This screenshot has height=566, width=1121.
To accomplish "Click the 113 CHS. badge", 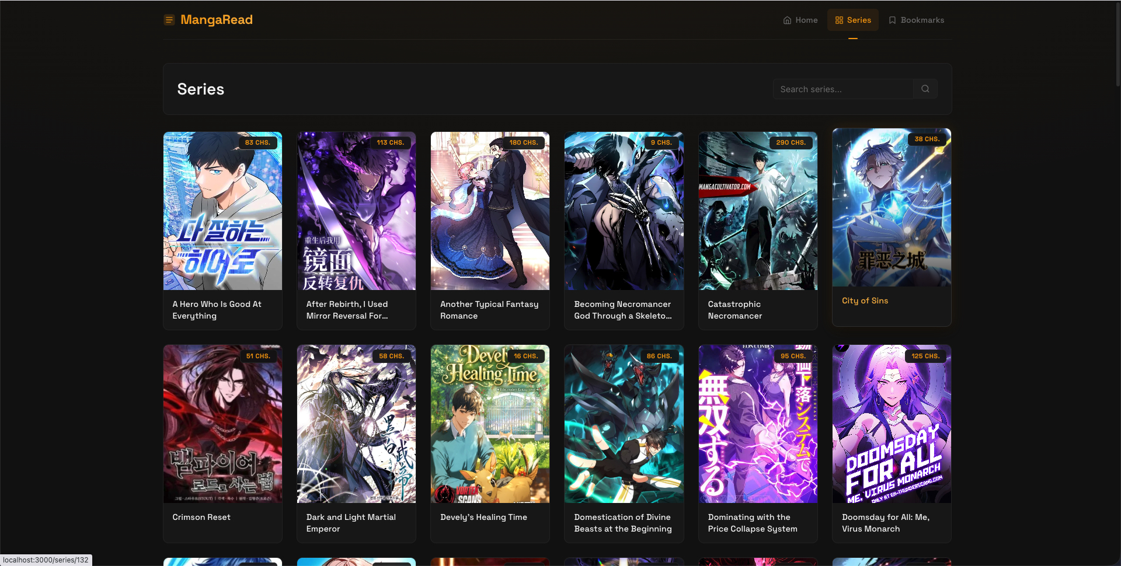I will tap(390, 142).
